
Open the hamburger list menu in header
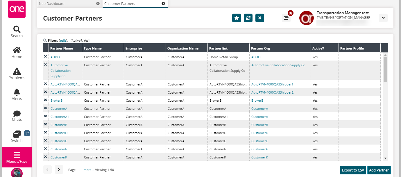coord(286,18)
